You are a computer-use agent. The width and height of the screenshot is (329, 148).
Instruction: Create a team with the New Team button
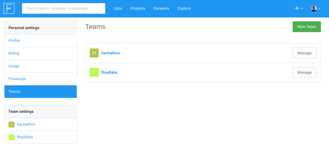(306, 27)
